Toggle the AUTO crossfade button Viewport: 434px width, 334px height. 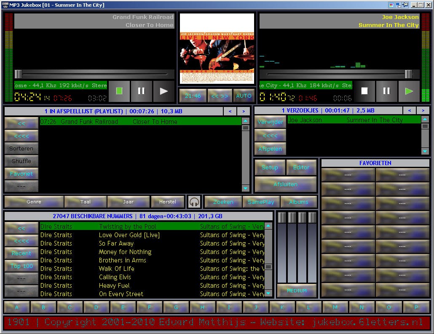pyautogui.click(x=244, y=96)
